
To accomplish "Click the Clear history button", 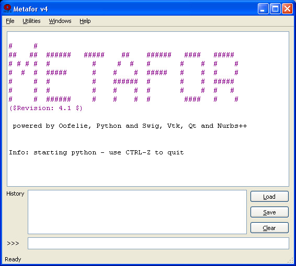I will coord(269,228).
